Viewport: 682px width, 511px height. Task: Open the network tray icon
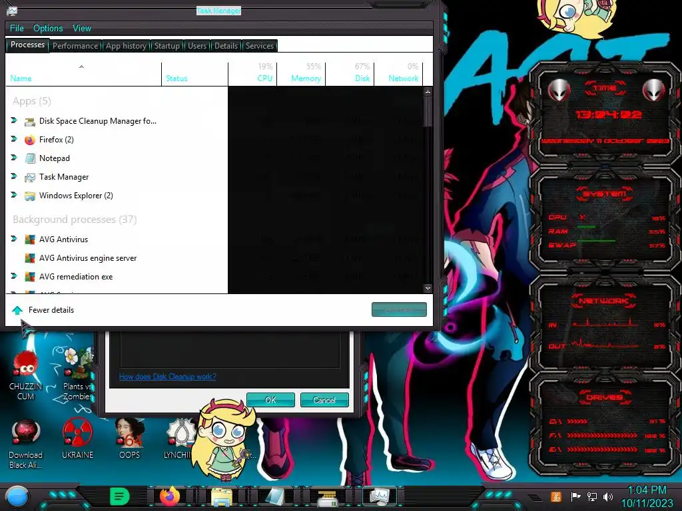click(591, 496)
